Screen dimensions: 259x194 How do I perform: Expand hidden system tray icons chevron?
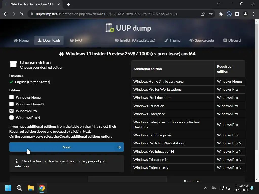tap(206, 188)
